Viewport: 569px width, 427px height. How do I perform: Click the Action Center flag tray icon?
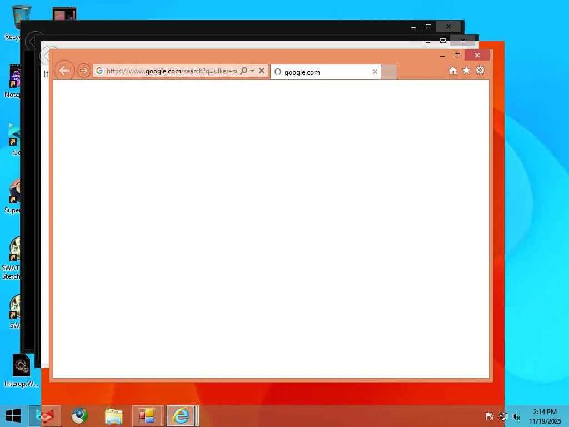(x=490, y=416)
